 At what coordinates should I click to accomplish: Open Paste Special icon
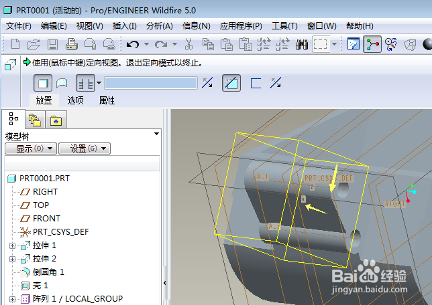pyautogui.click(x=246, y=44)
